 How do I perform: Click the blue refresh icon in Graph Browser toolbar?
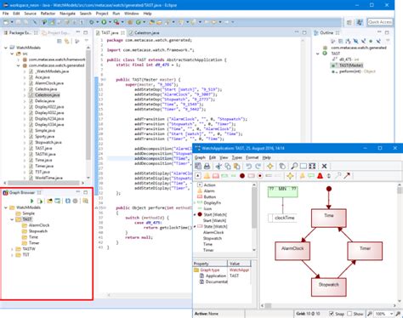pyautogui.click(x=68, y=201)
